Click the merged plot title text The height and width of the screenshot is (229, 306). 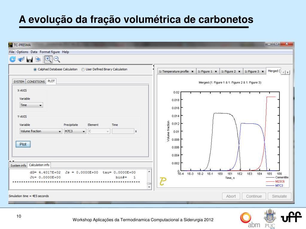click(230, 83)
